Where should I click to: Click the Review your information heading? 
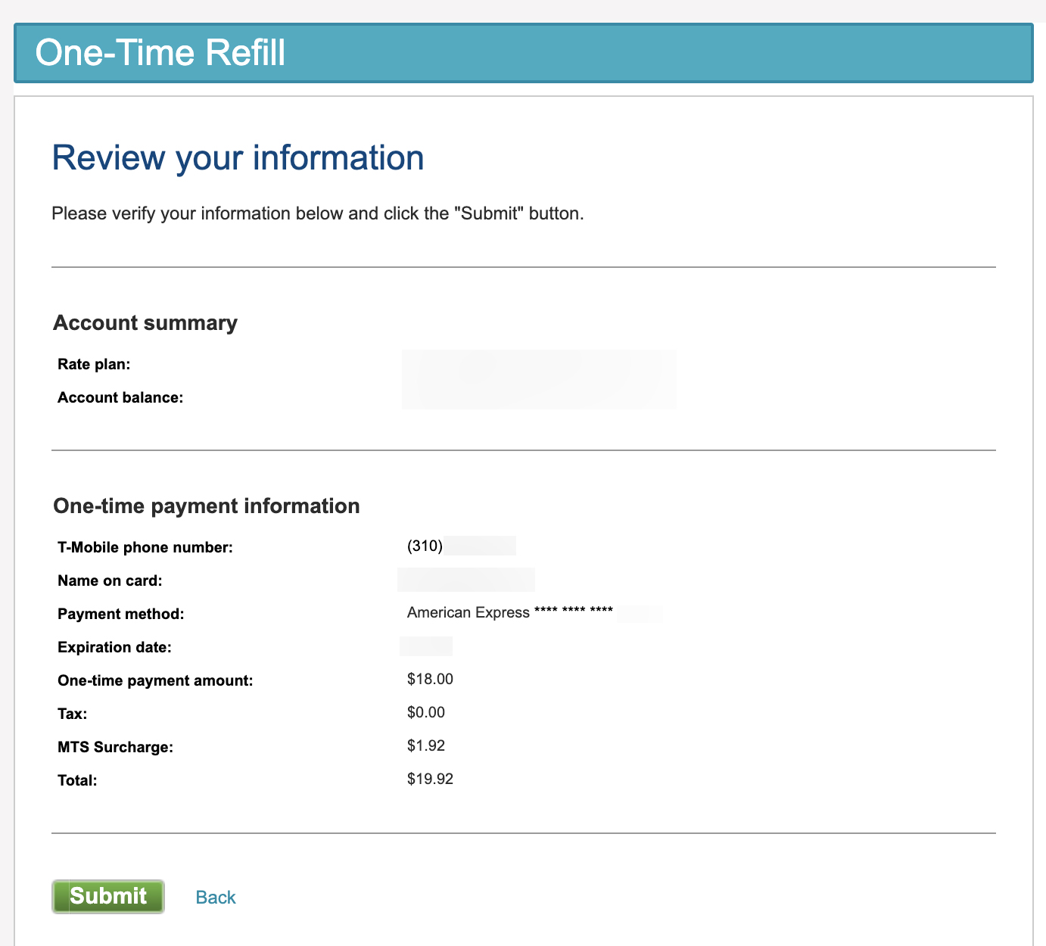[238, 158]
